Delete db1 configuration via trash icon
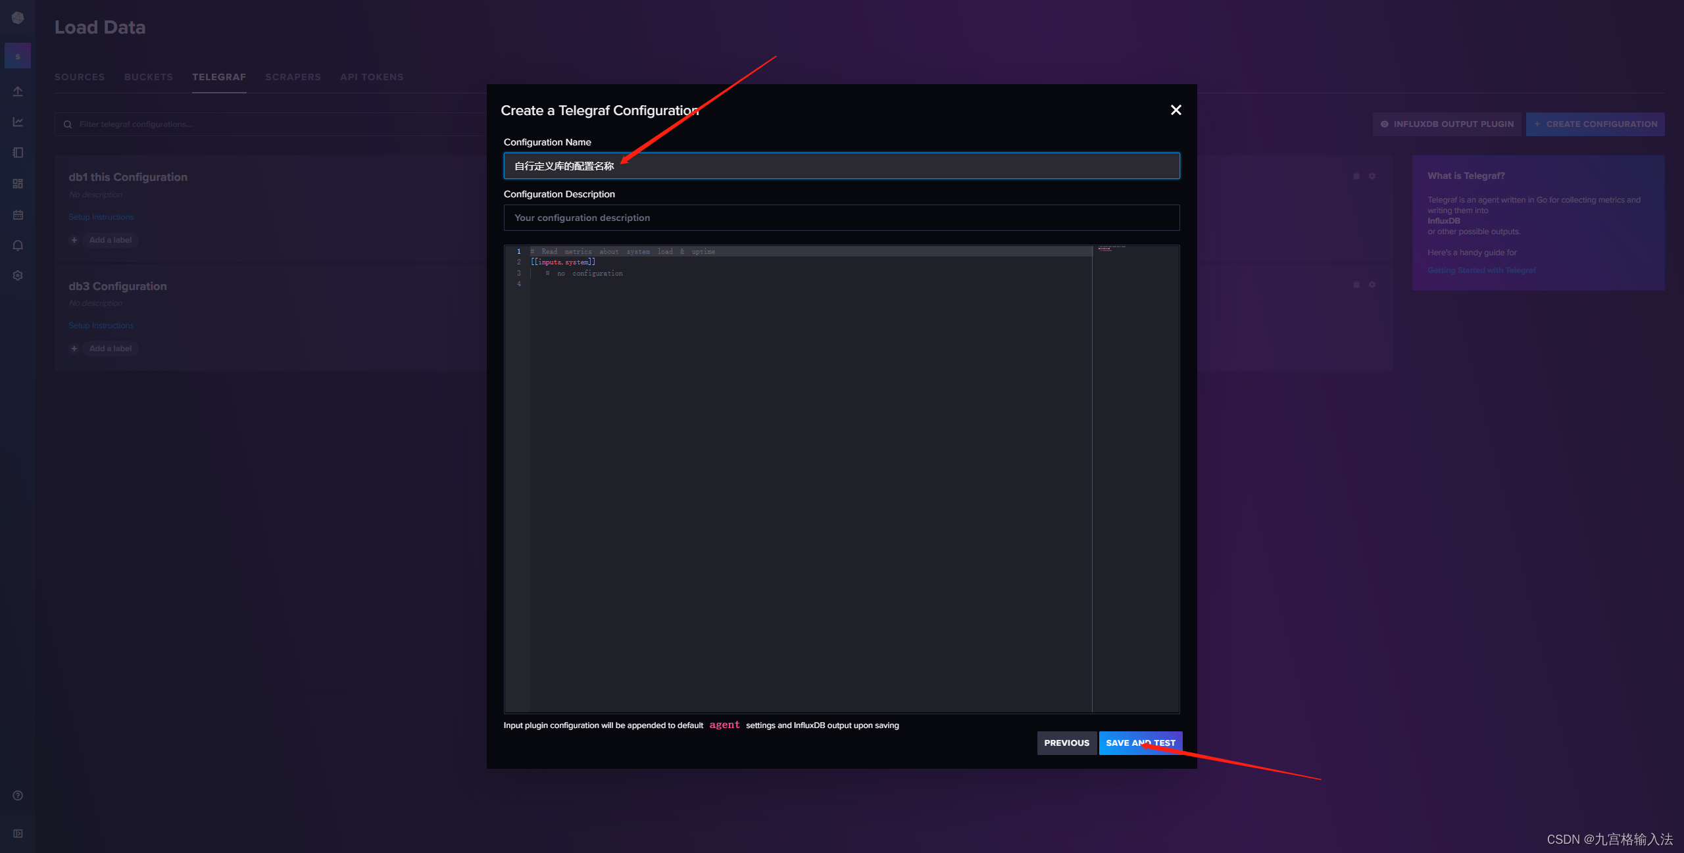The width and height of the screenshot is (1684, 853). 1356,176
